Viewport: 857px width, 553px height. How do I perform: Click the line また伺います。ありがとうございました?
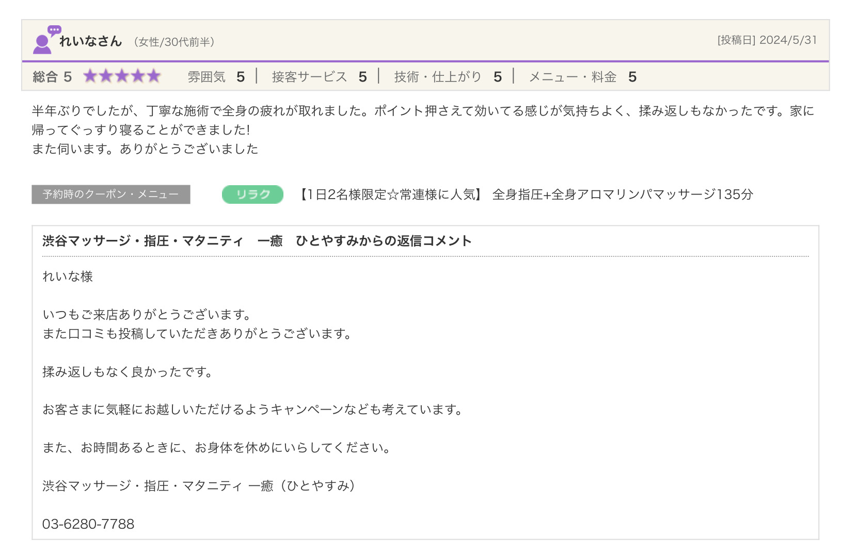pyautogui.click(x=145, y=149)
